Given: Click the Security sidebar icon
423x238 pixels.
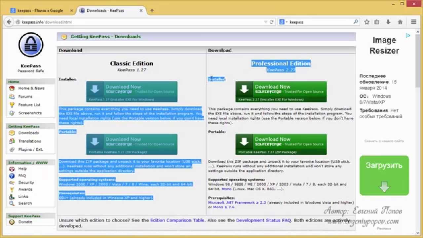Looking at the screenshot, I should (x=12, y=182).
